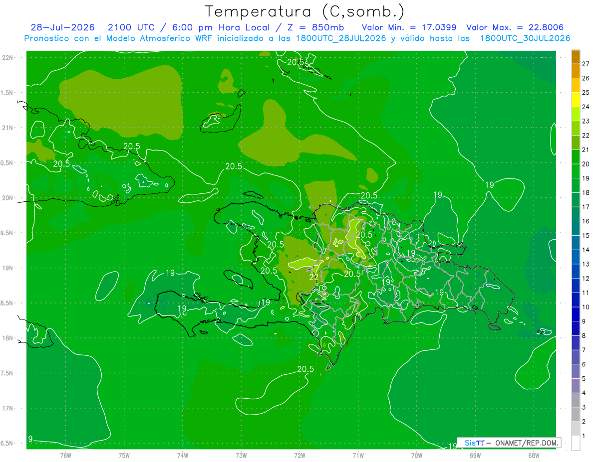This screenshot has height=462, width=599.
Task: Select the valid-until stamp "1800UTC_30JUL2026"
Action: pos(525,38)
